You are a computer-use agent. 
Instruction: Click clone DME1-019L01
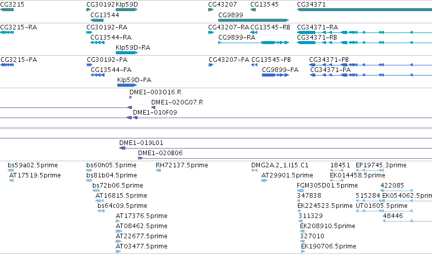[x=141, y=143]
